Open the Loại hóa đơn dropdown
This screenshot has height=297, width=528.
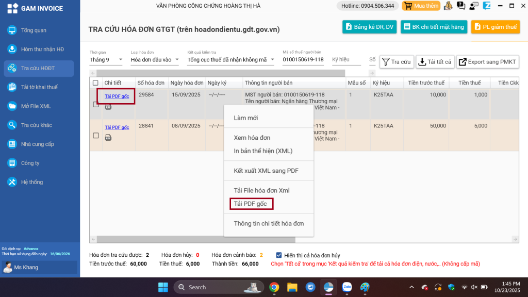[155, 60]
